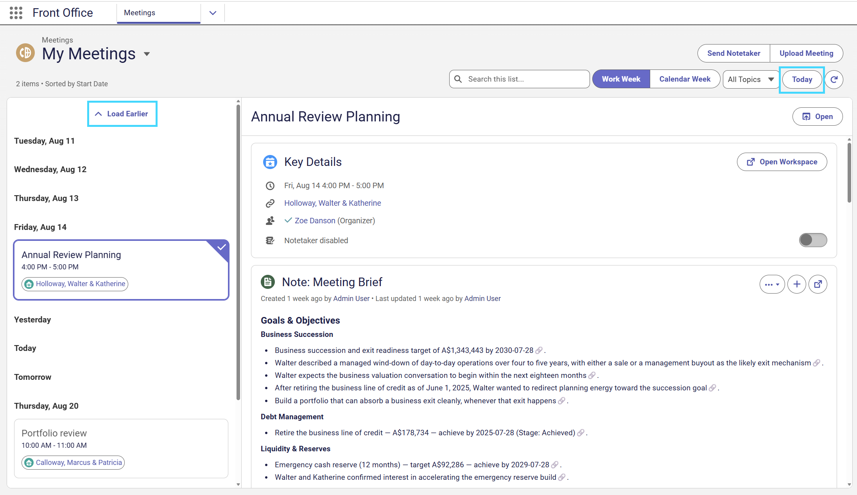857x495 pixels.
Task: Click the detail panel scrollbar thumb
Action: 849,173
